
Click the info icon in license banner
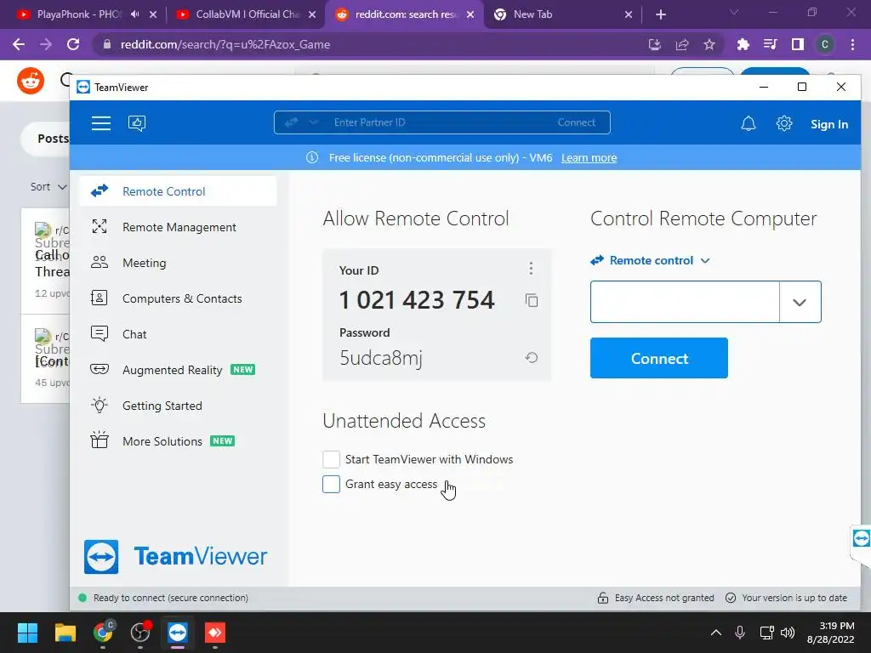point(312,157)
